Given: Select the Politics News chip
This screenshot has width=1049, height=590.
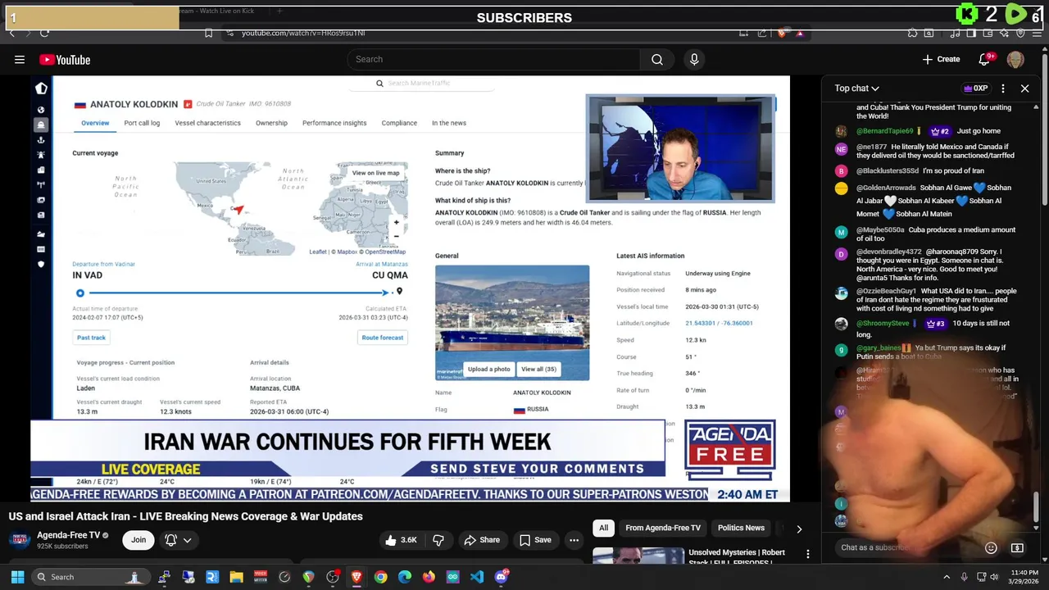Looking at the screenshot, I should point(741,528).
